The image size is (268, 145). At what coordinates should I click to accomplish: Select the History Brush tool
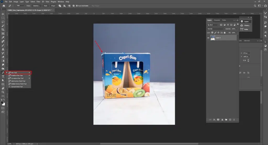[3, 53]
